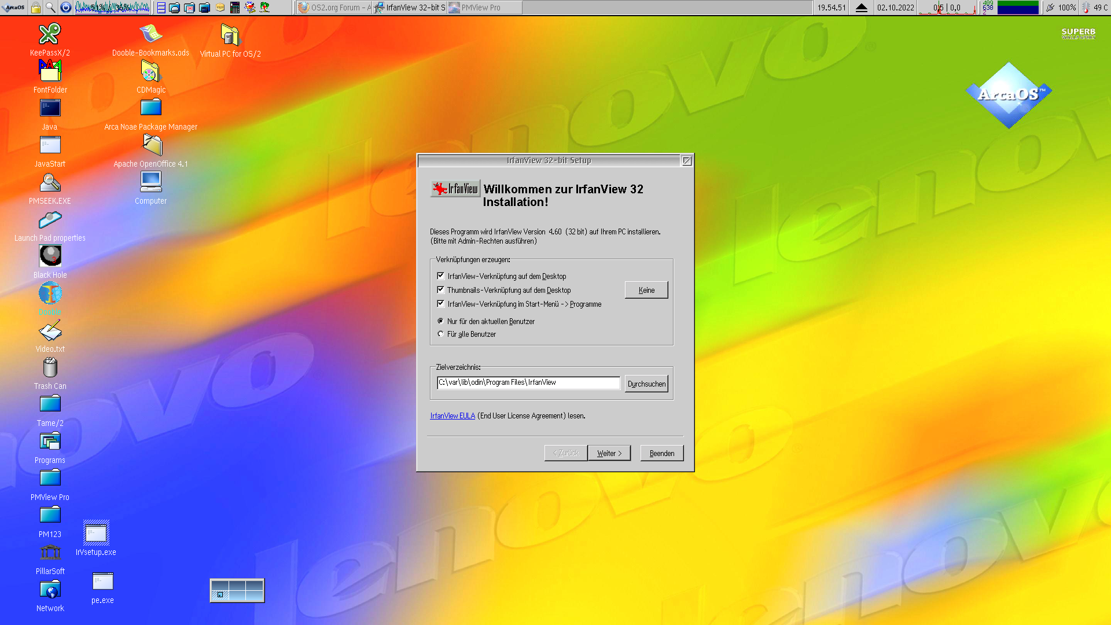Screen dimensions: 1111x625
Task: Toggle Thumbnails-Verknüpfung auf dem Desktop checkbox
Action: pos(440,290)
